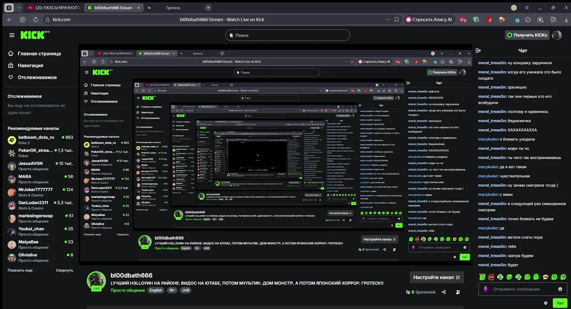Viewport: 571px width, 309px height.
Task: Open the browser main menu lines icon
Action: click(527, 7)
